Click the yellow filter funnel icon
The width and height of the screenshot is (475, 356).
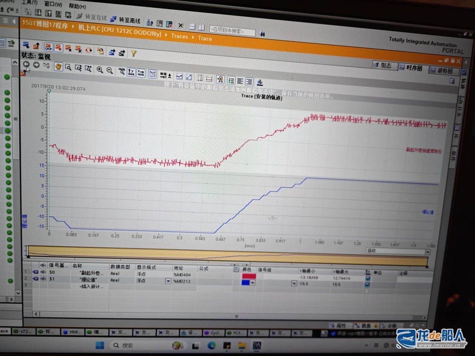coord(134,53)
